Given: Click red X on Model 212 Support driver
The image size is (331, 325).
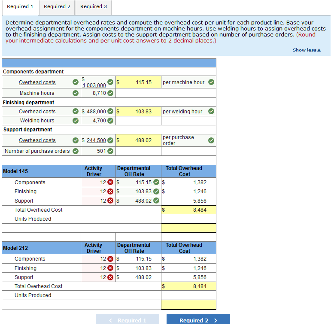Looking at the screenshot, I should pyautogui.click(x=110, y=277).
